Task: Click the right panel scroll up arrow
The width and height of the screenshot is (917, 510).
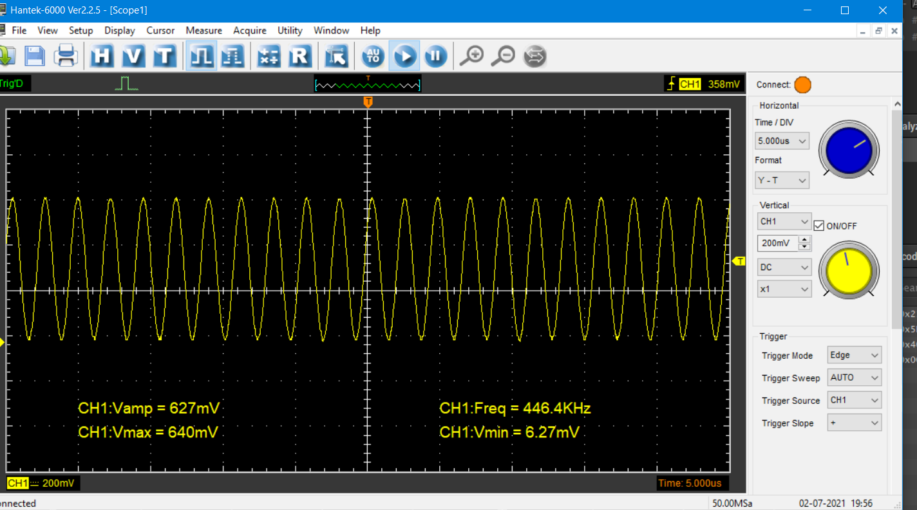Action: [x=896, y=104]
